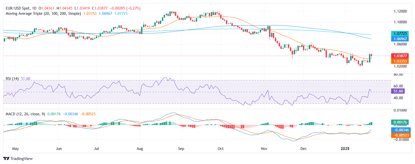The image size is (415, 164).
Task: Click the cyan 1.07725 price axis tag
Action: pos(400,34)
